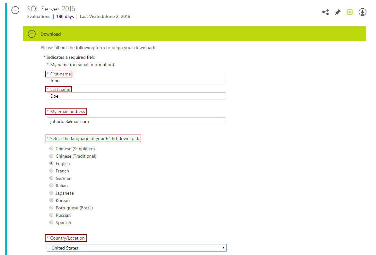
Task: Click inside the First name field
Action: pyautogui.click(x=135, y=80)
